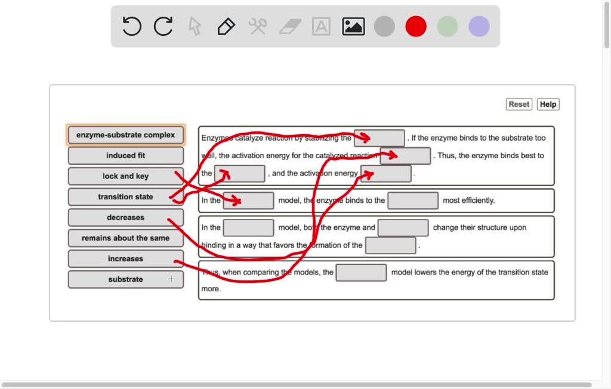This screenshot has width=611, height=389.
Task: Click the redo arrow icon
Action: coord(163,26)
